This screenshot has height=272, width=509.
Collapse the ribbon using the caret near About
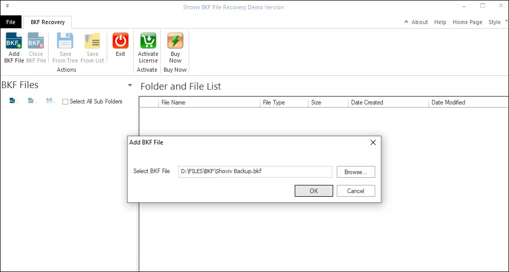406,22
